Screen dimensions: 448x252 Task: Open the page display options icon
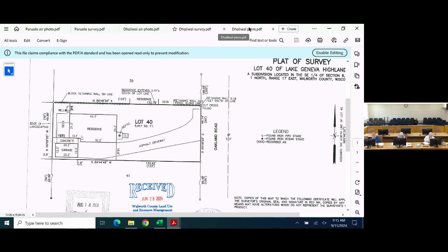coord(357,192)
